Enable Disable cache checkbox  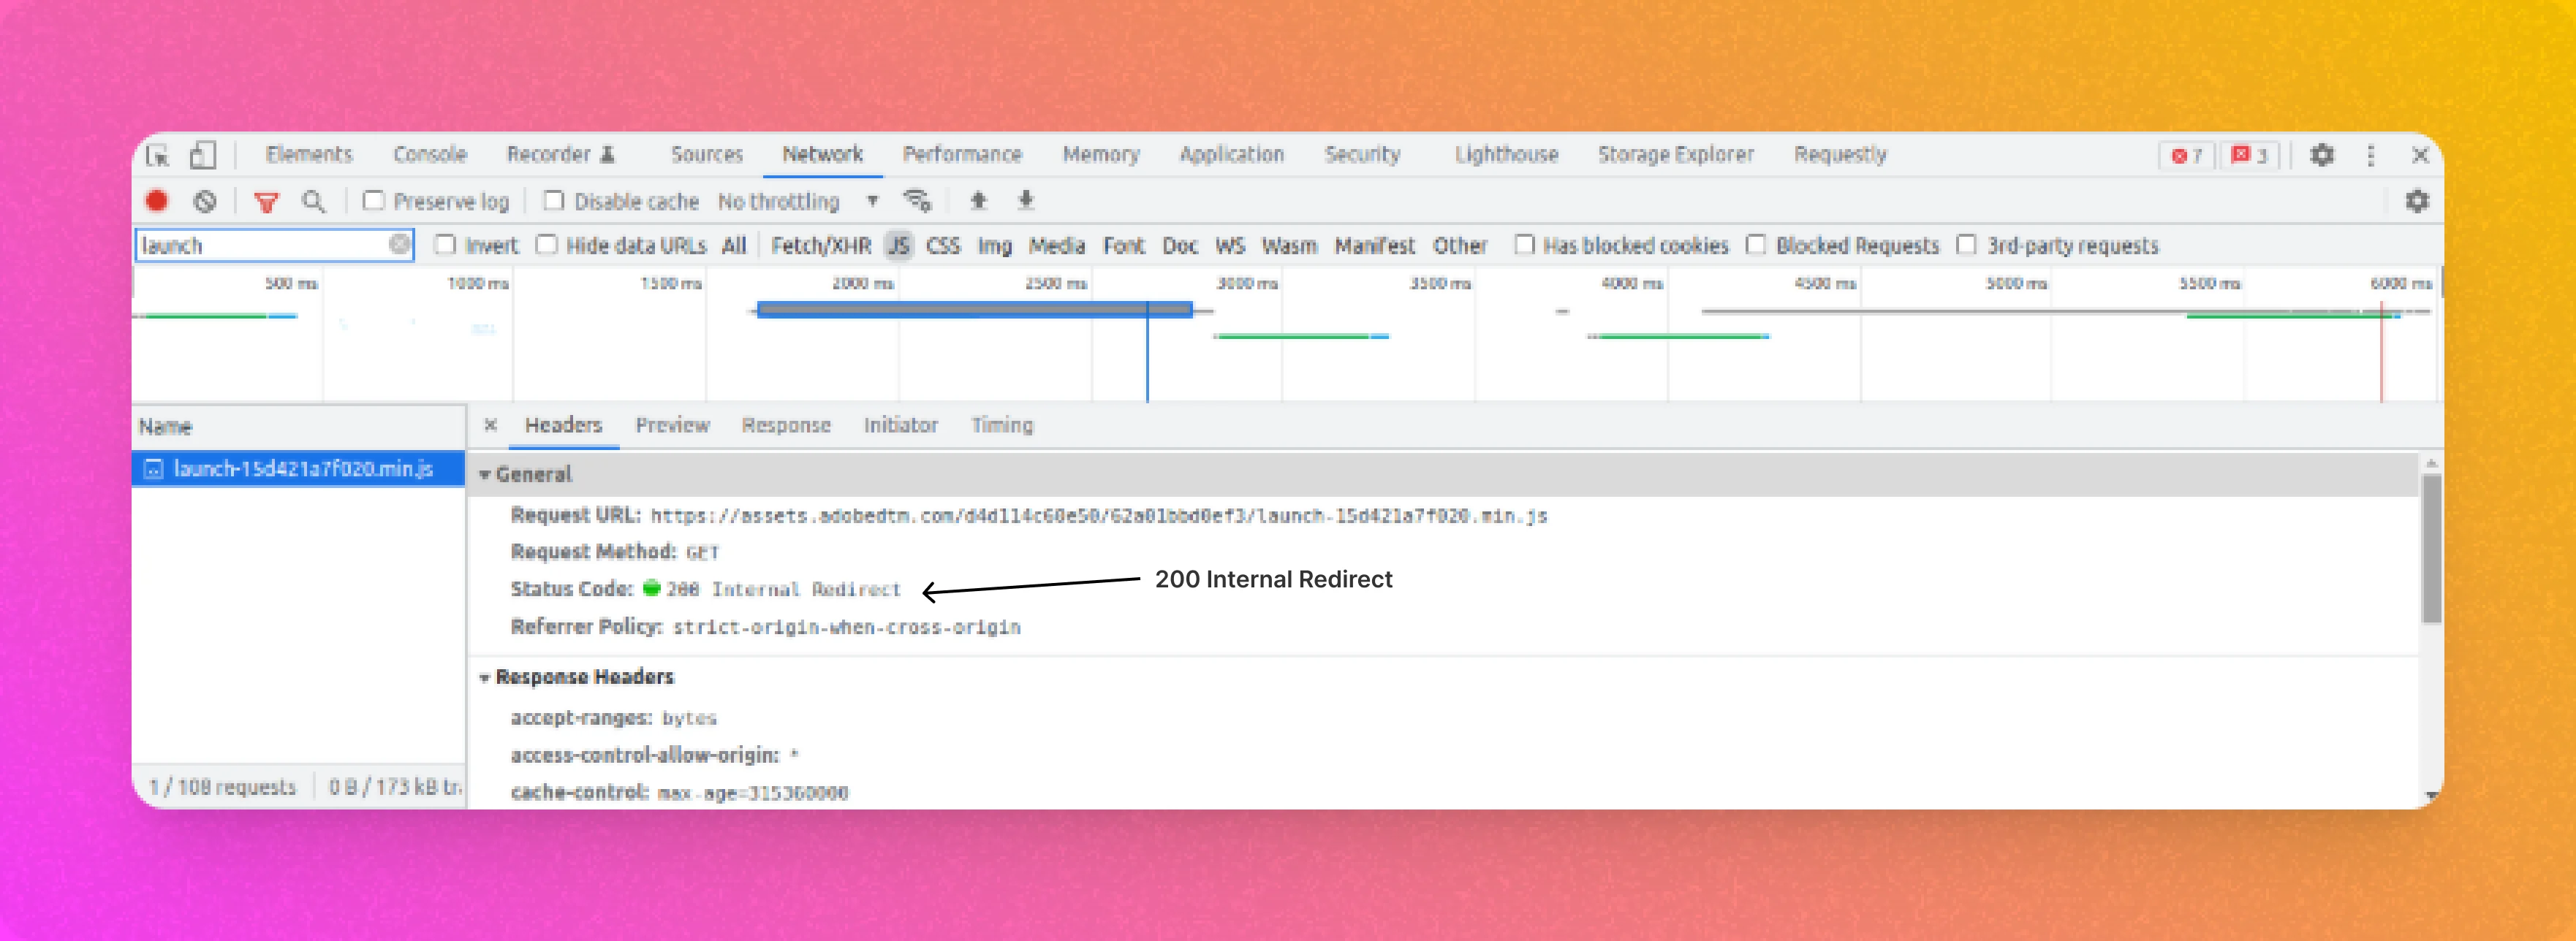click(553, 201)
